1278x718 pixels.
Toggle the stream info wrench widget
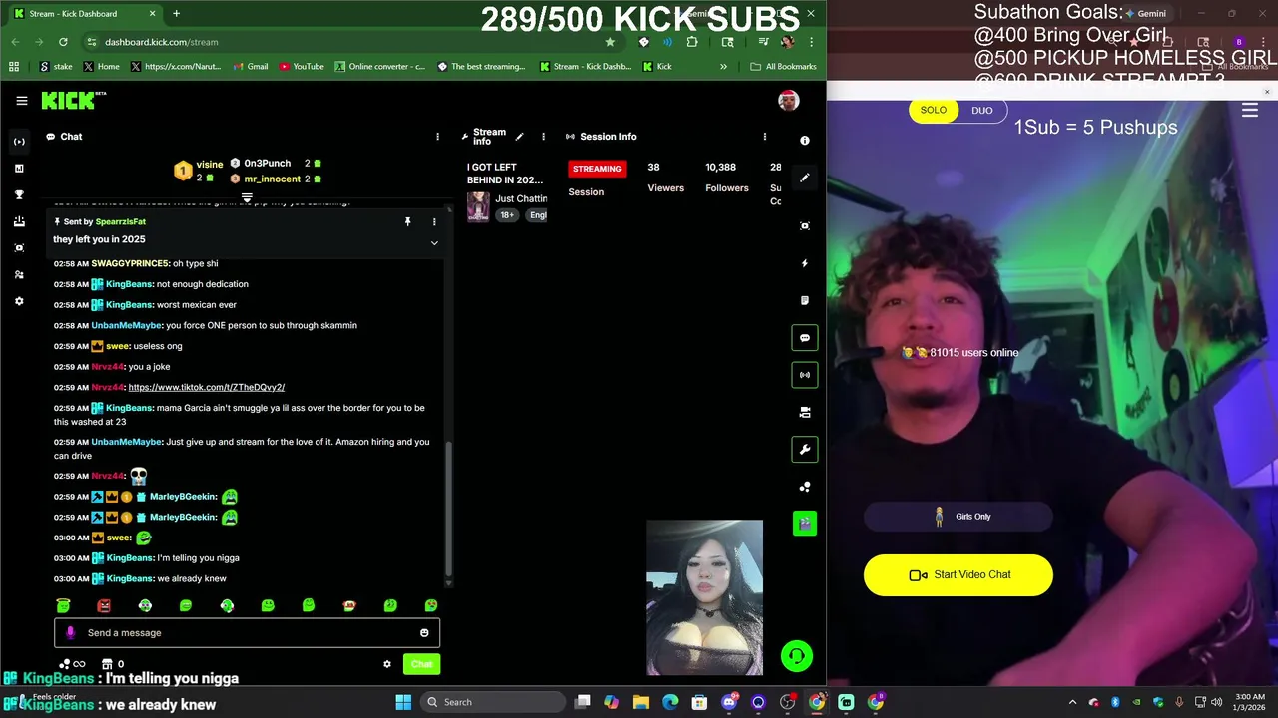tap(805, 450)
